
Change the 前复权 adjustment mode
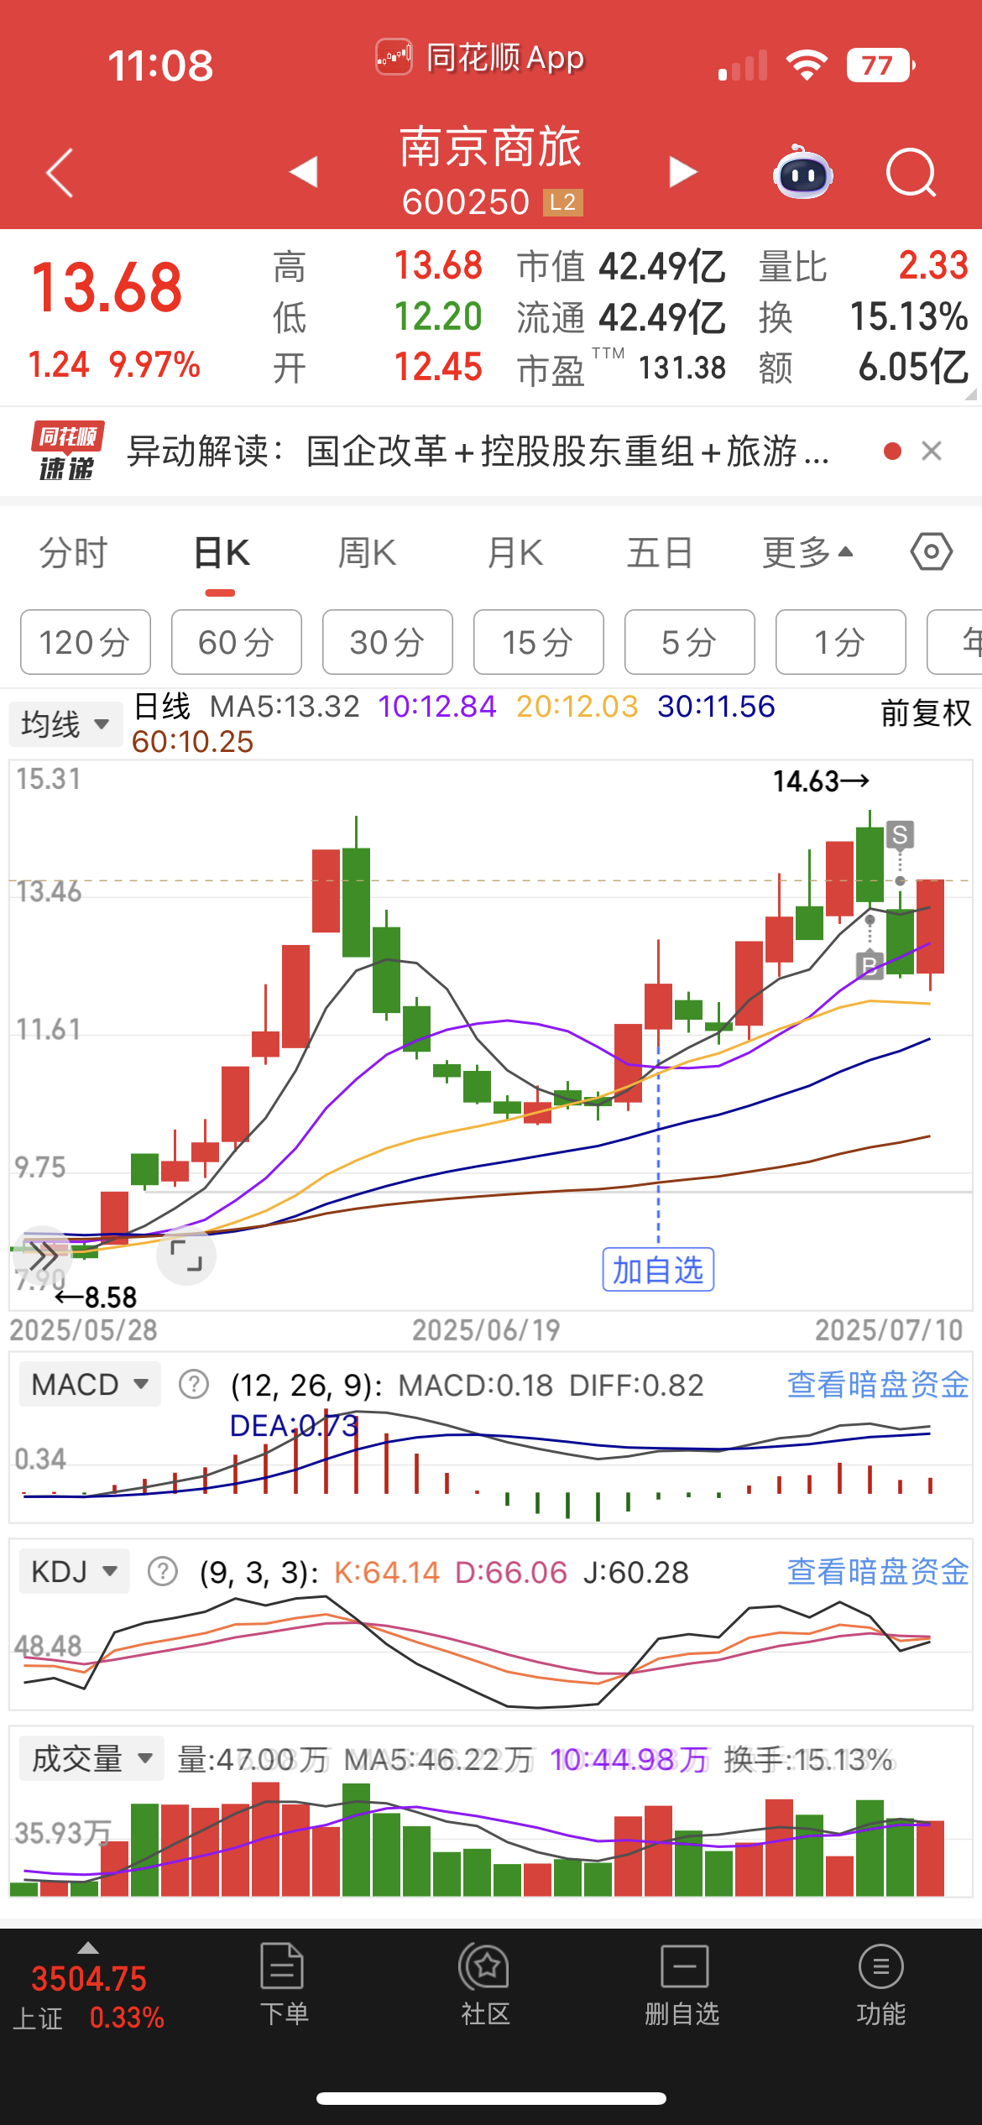pyautogui.click(x=925, y=713)
